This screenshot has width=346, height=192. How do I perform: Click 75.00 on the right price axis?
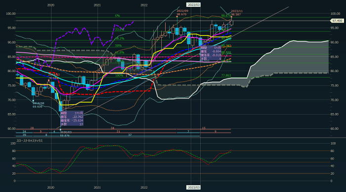click(x=335, y=85)
